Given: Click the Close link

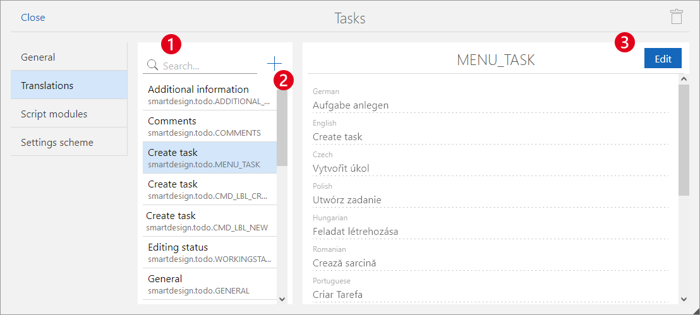Looking at the screenshot, I should coord(33,18).
